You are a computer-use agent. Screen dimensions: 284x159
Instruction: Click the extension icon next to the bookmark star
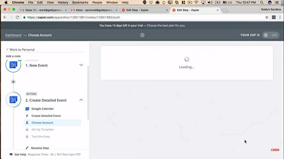(x=274, y=17)
